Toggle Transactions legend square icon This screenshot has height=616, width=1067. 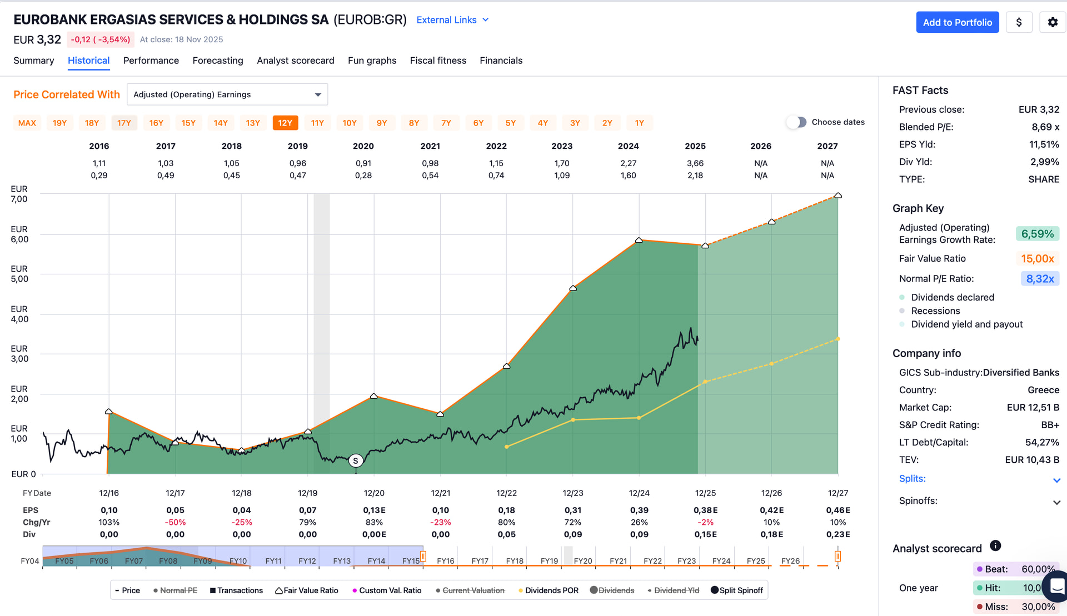pyautogui.click(x=213, y=590)
